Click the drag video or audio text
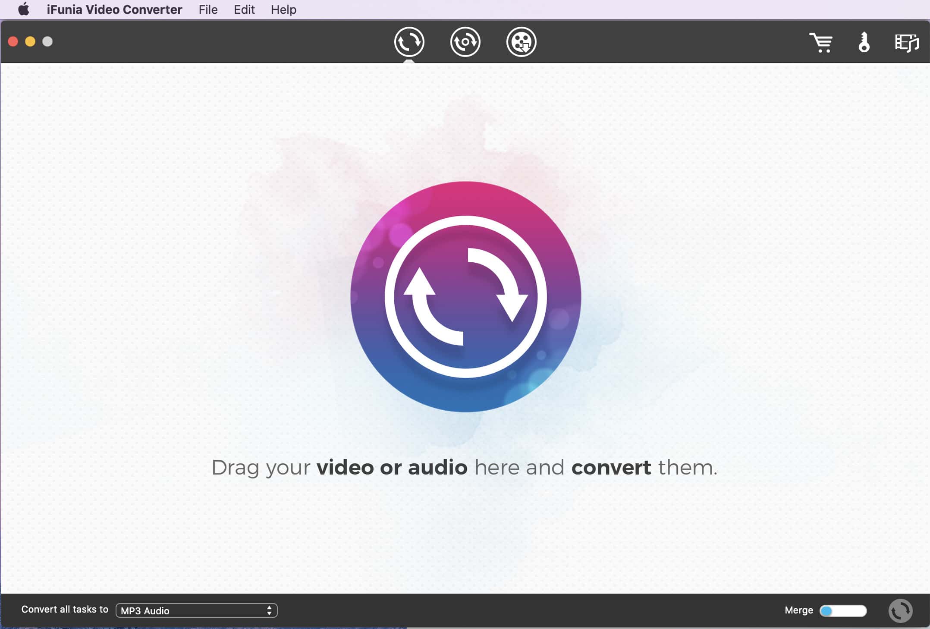Image resolution: width=930 pixels, height=629 pixels. (x=464, y=468)
